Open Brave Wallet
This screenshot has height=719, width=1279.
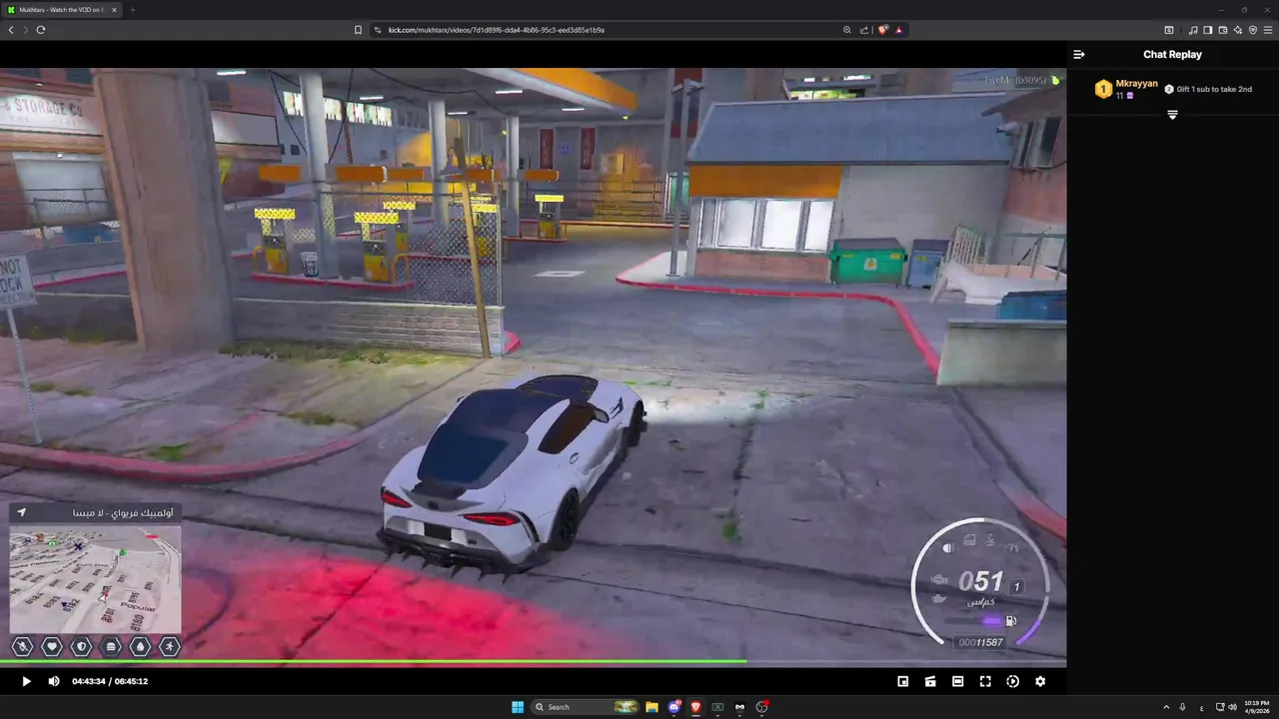point(1223,30)
